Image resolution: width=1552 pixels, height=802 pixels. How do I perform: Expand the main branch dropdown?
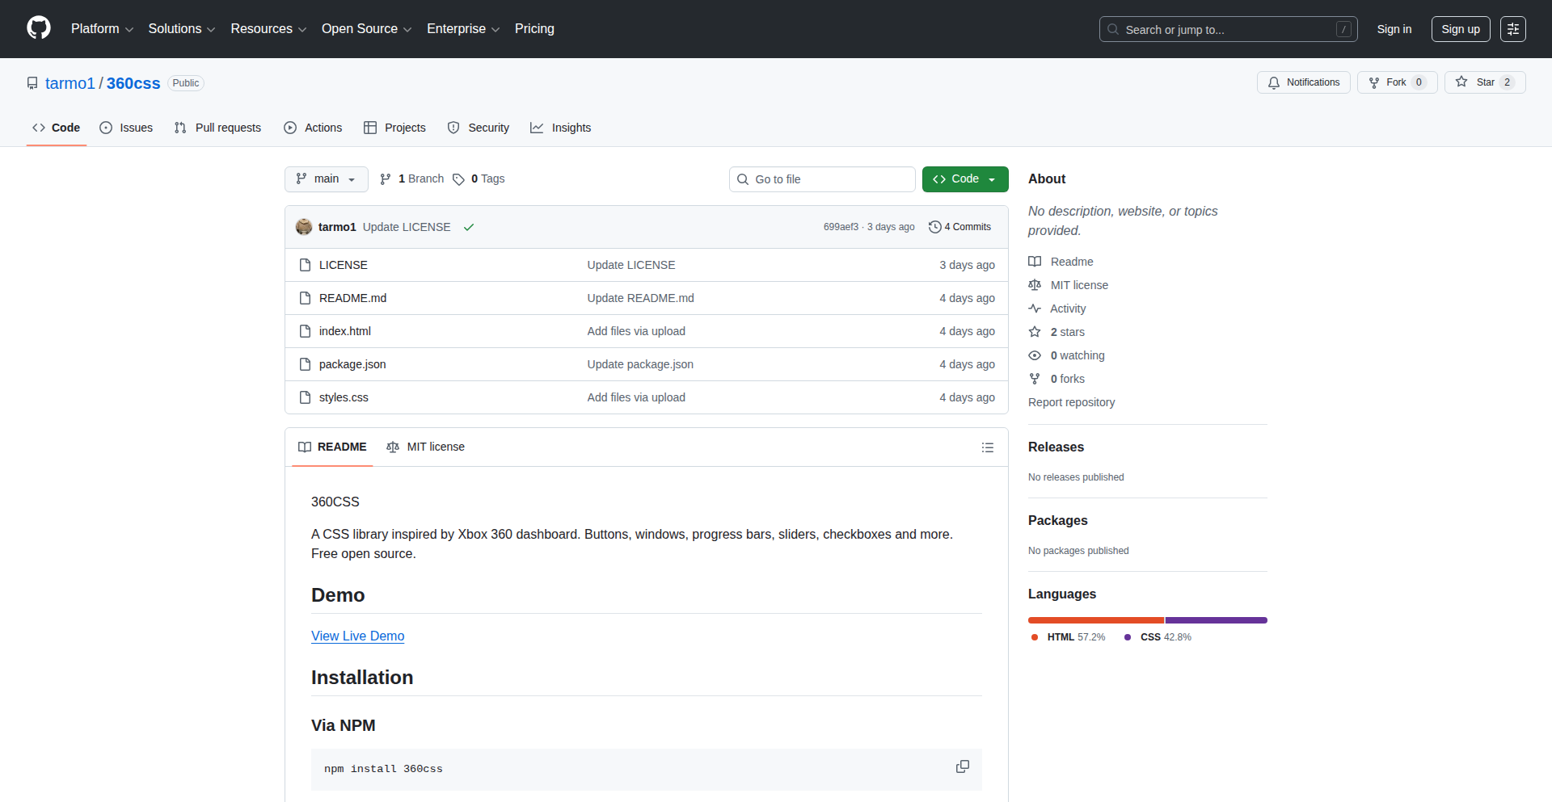click(326, 179)
